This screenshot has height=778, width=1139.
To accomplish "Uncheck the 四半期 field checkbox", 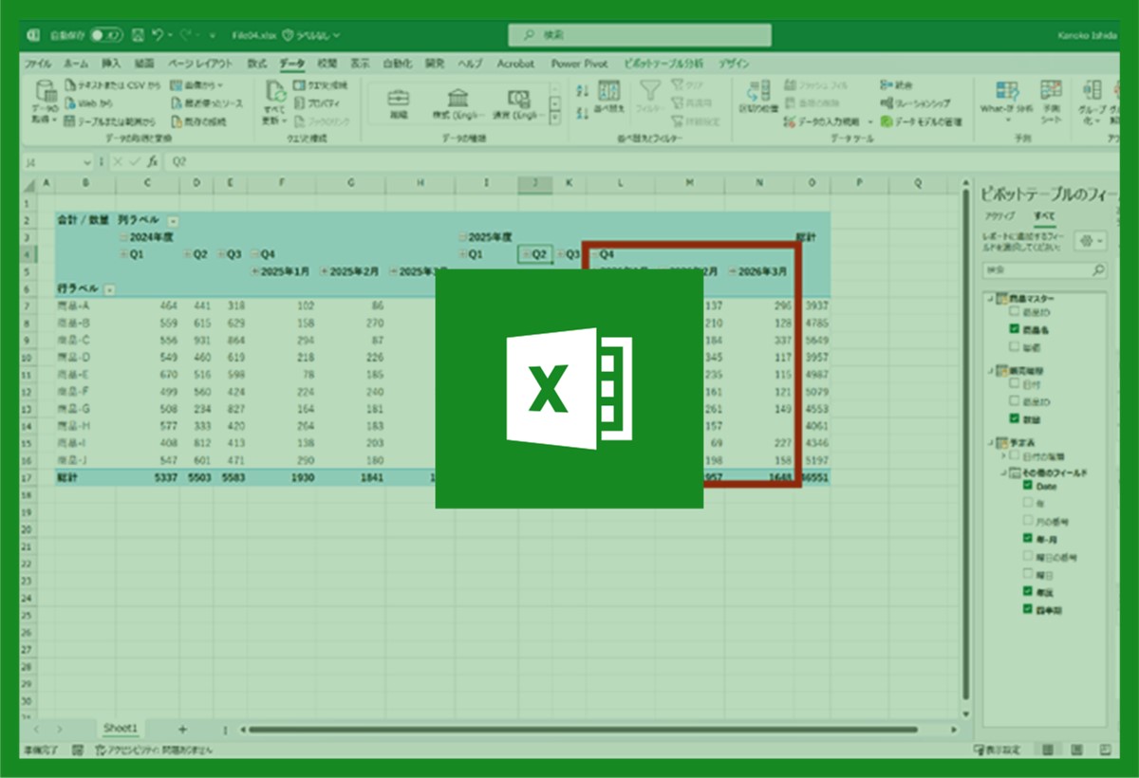I will [1027, 608].
